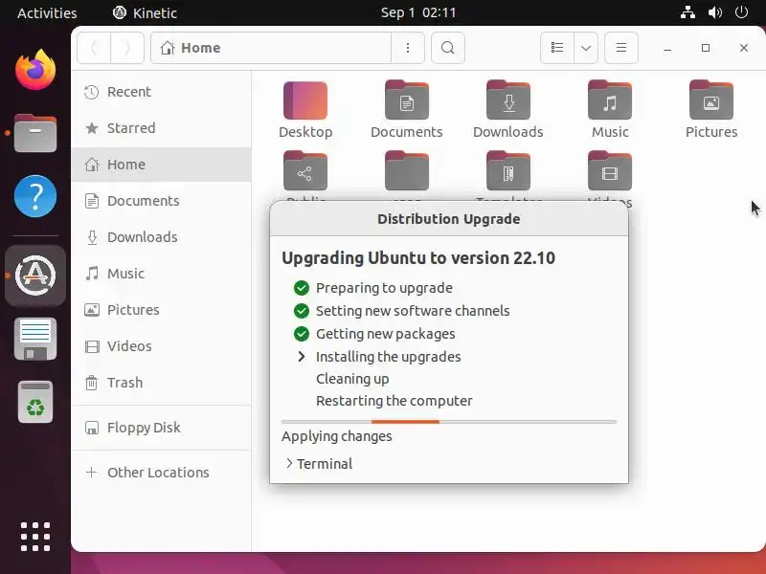Click 'Setting new software channels' text
Image resolution: width=766 pixels, height=574 pixels.
click(413, 311)
